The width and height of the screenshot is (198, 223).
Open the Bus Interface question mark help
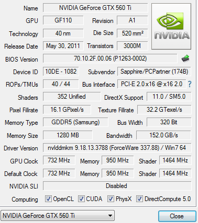[x=190, y=84]
